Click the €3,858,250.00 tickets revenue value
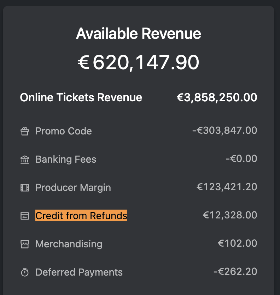The width and height of the screenshot is (280, 295). [217, 97]
